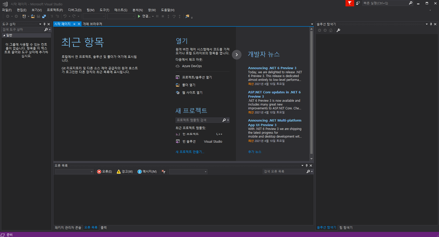Click the Navigate Backward toolbar icon

(8, 16)
